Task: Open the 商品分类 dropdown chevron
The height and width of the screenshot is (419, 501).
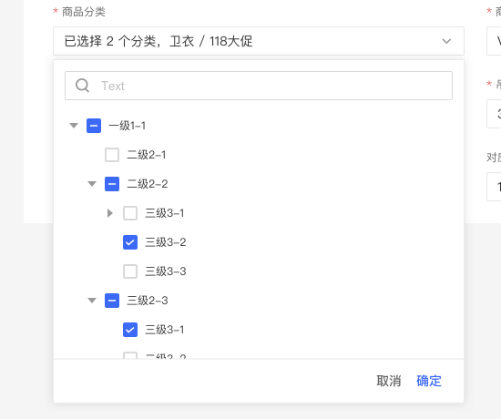Action: coord(446,41)
